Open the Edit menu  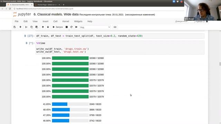(26, 21)
